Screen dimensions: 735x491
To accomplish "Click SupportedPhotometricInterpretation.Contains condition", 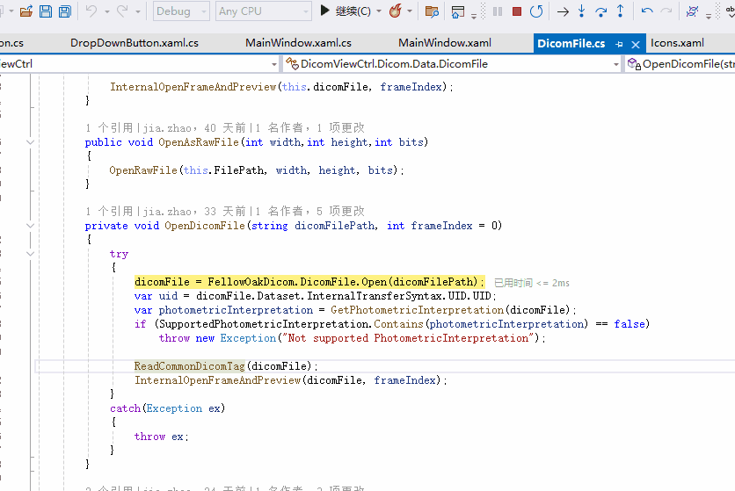I will point(373,324).
